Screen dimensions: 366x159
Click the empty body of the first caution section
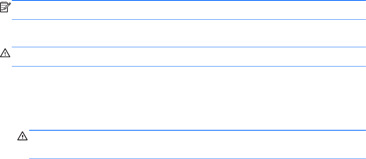189,57
